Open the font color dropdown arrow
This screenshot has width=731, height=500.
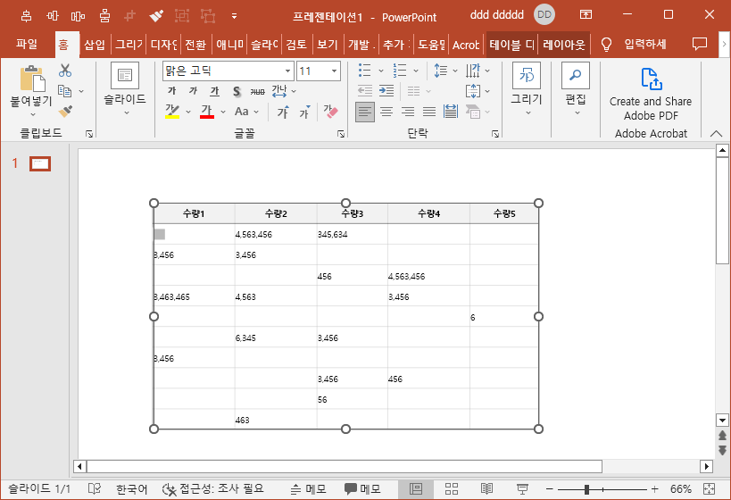point(223,112)
